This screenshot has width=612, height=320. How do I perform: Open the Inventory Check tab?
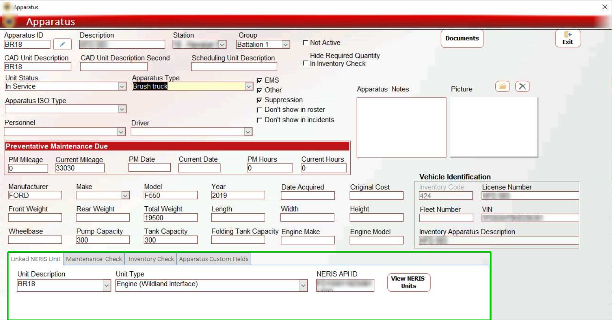click(x=151, y=259)
